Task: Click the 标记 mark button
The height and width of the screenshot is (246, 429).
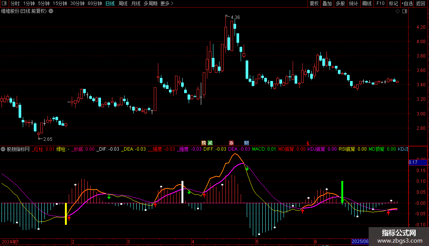Action: click(x=393, y=3)
